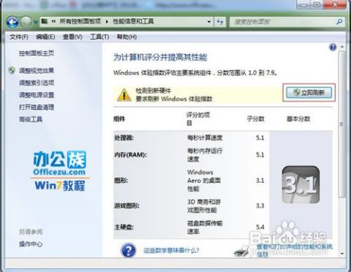This screenshot has height=272, width=351.
Task: Go to 控制面板主页
Action: (x=37, y=53)
